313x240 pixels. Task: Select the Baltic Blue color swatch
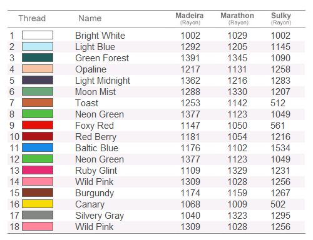tap(38, 147)
